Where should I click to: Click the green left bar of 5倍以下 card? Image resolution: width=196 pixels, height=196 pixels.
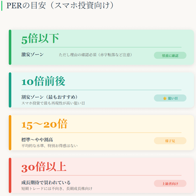[10, 47]
